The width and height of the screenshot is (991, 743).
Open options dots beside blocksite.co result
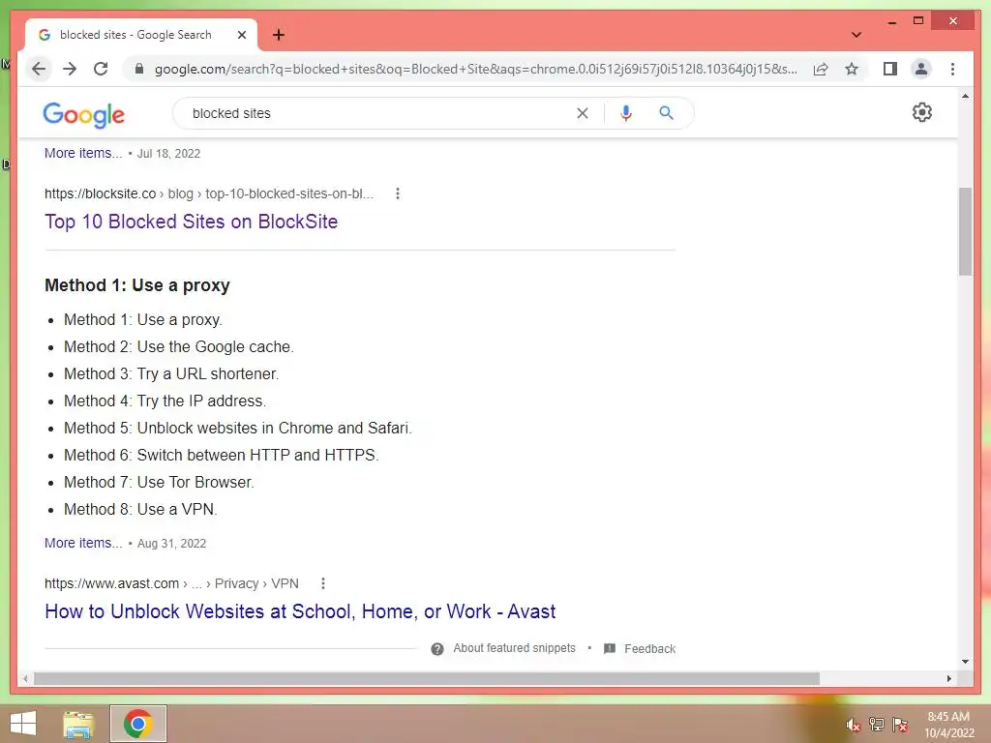click(x=398, y=193)
